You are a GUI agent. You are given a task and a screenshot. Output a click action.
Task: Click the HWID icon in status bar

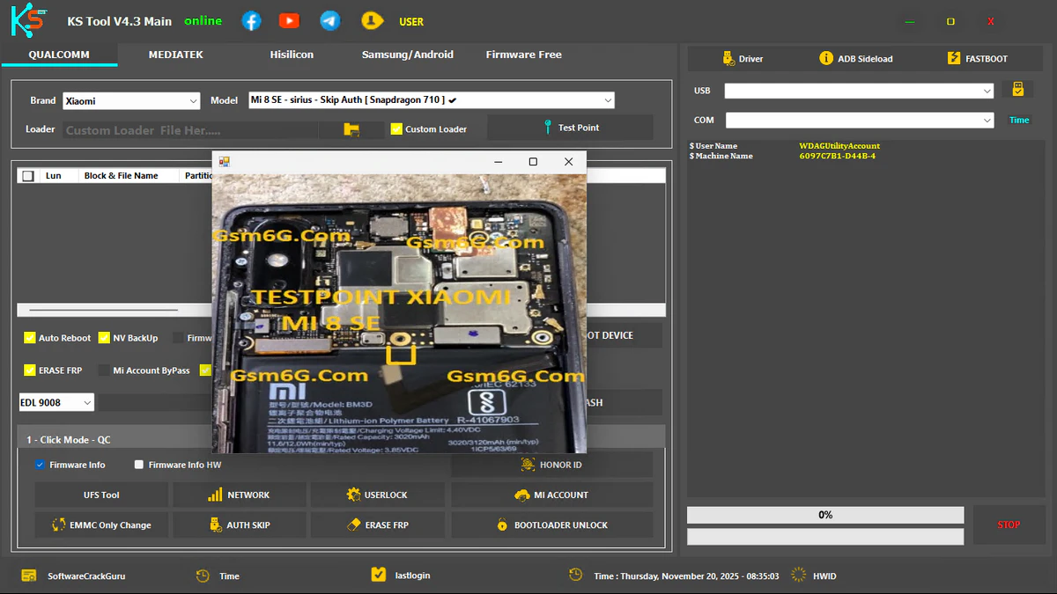point(799,576)
